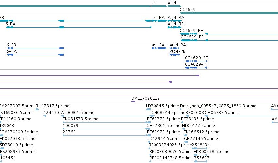Click the CG4629-PE protein glyph

(x=196, y=61)
